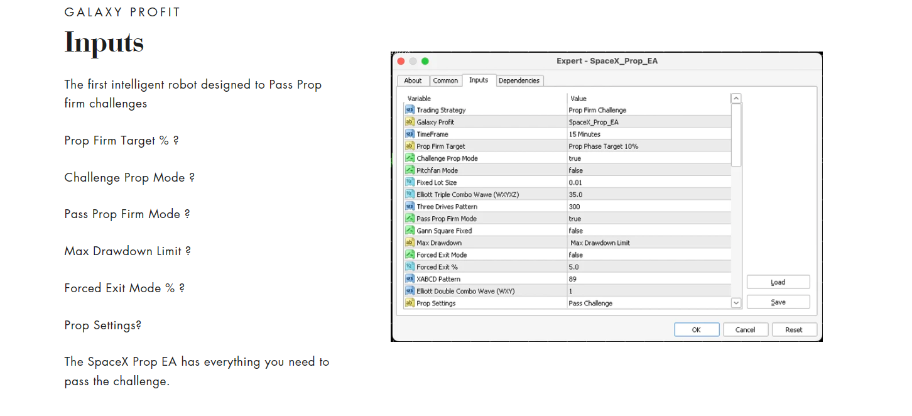Click the icon beside Forced Exit %
The height and width of the screenshot is (416, 912).
410,266
